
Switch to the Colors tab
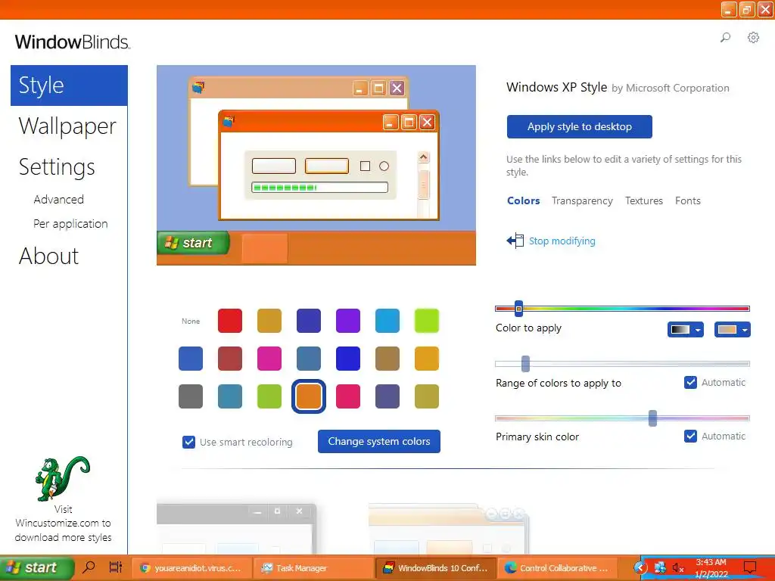(524, 200)
